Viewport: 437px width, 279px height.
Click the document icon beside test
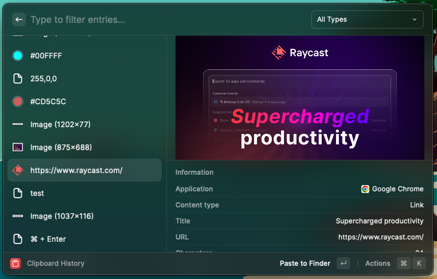pos(18,193)
